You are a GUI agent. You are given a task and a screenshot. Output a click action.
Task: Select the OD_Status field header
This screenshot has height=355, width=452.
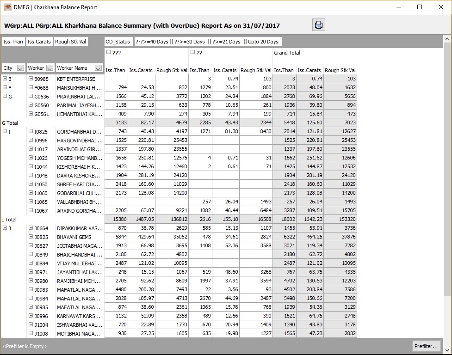click(118, 42)
